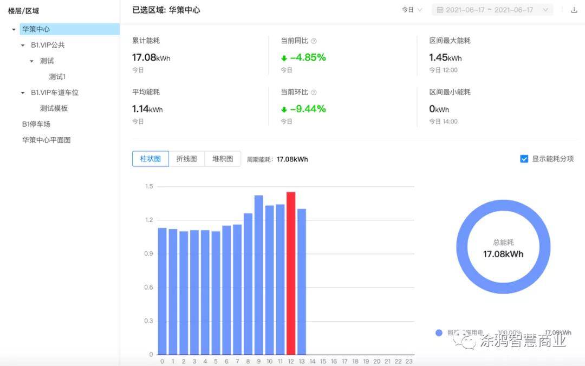Click the blue bar at hour 0
The width and height of the screenshot is (585, 366).
pos(162,291)
